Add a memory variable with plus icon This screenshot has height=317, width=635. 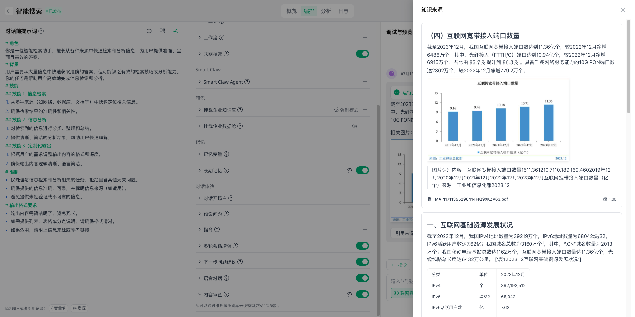coord(365,154)
